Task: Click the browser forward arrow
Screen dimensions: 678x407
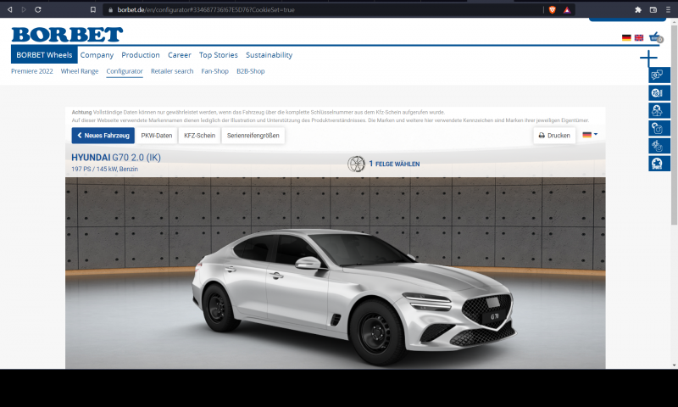Action: [24, 9]
